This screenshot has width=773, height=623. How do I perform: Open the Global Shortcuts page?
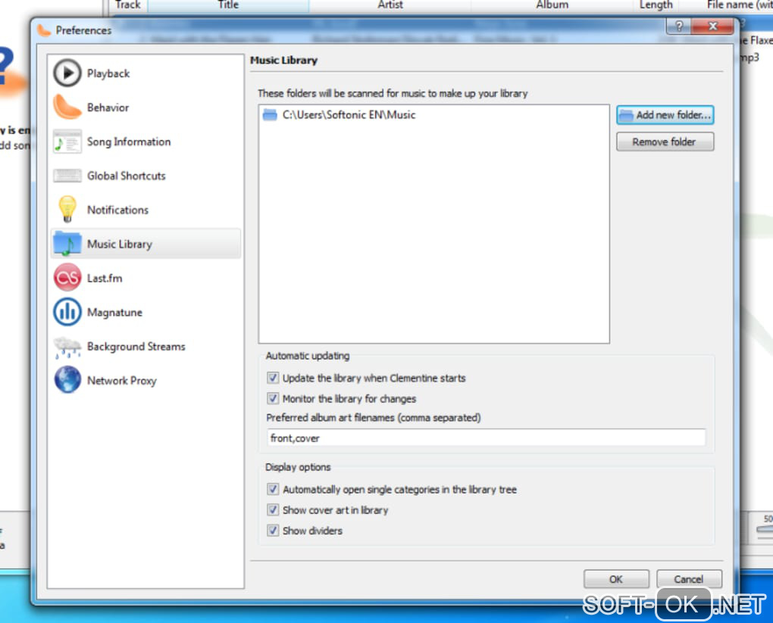[x=146, y=176]
